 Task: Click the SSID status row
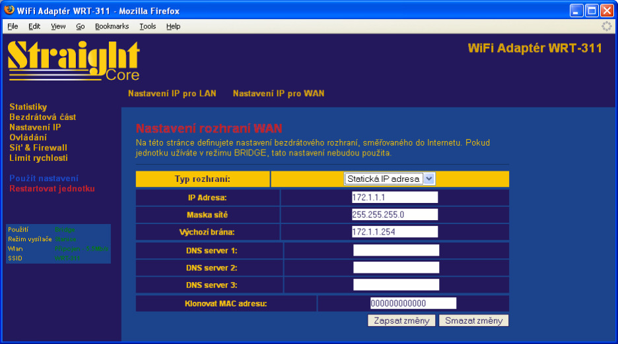pos(58,258)
